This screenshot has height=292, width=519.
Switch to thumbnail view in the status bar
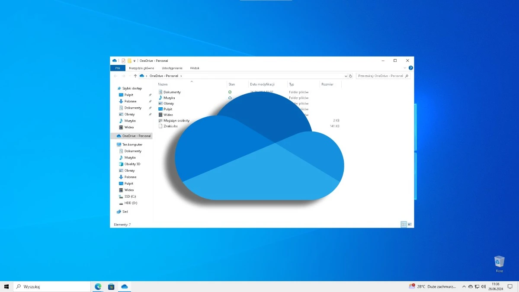(409, 225)
